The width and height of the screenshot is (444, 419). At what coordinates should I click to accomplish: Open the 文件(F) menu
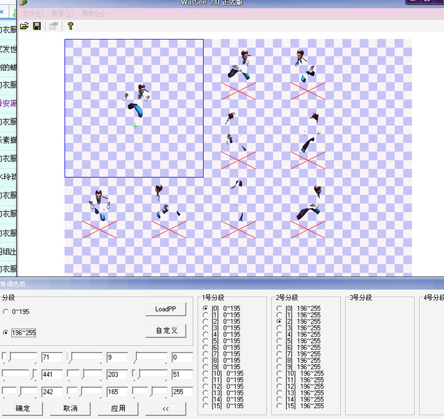tap(33, 13)
